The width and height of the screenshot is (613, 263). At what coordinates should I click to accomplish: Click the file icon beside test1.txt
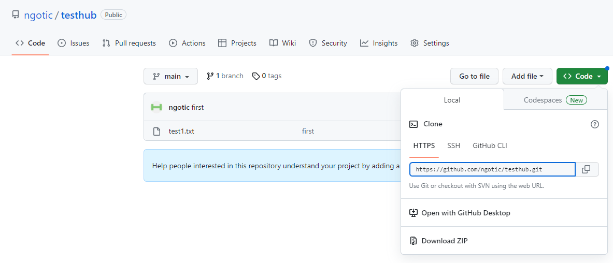pyautogui.click(x=156, y=131)
